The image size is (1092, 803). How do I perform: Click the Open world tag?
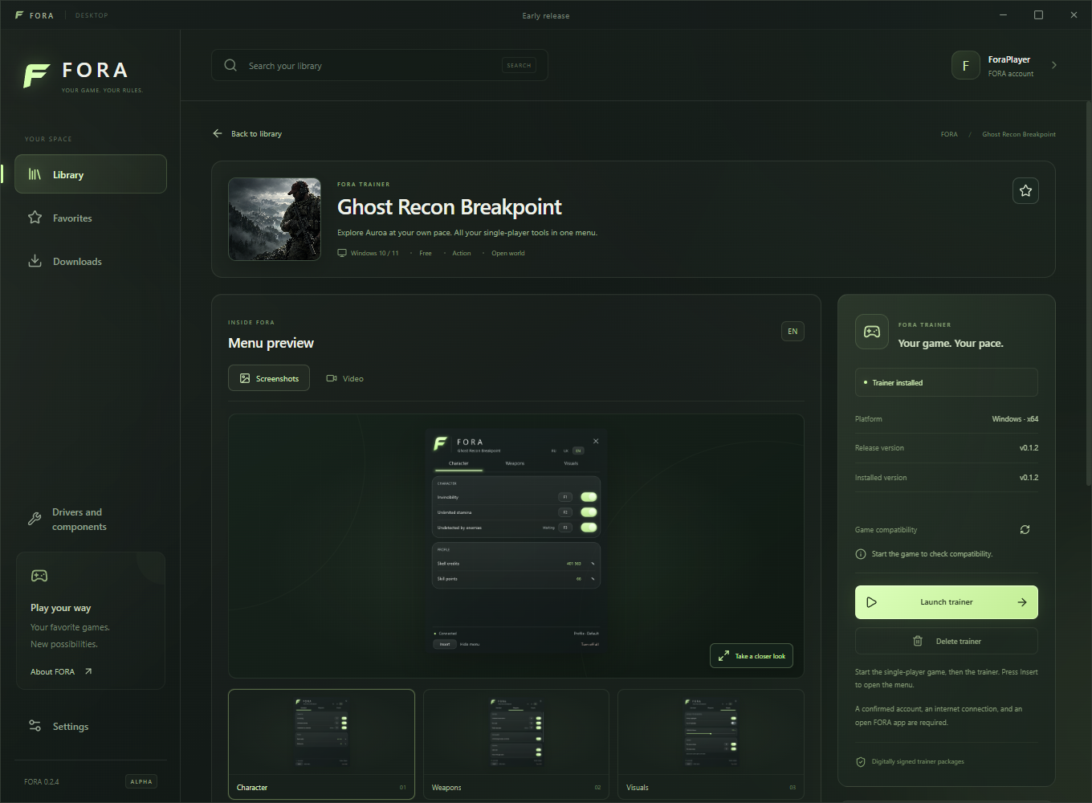tap(507, 253)
